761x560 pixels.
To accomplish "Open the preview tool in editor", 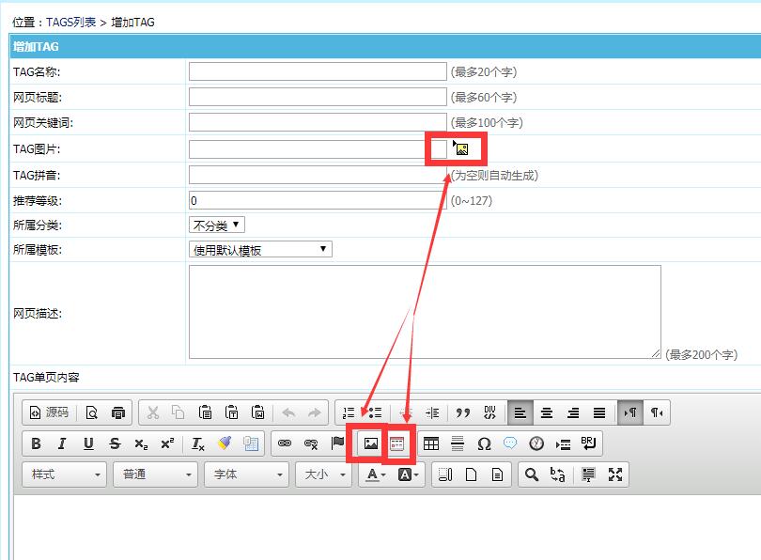I will point(92,412).
